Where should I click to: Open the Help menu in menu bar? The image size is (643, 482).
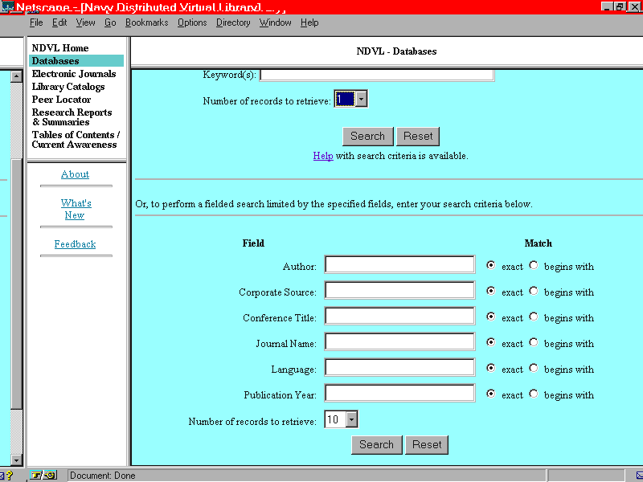coord(309,22)
